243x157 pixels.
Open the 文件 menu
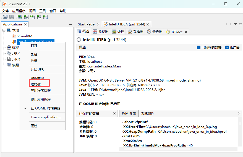(x=5, y=11)
